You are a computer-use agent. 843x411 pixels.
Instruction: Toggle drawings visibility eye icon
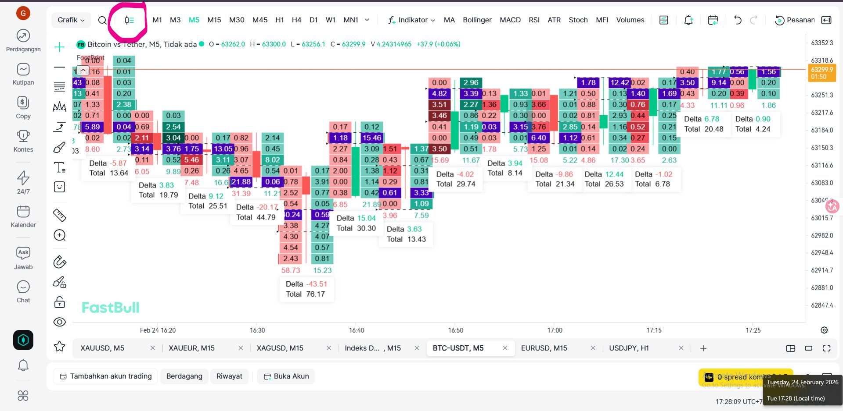pos(59,322)
